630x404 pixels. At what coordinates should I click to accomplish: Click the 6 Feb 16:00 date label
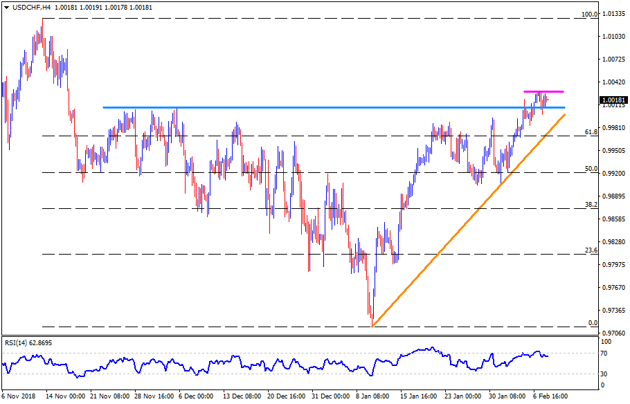point(550,397)
